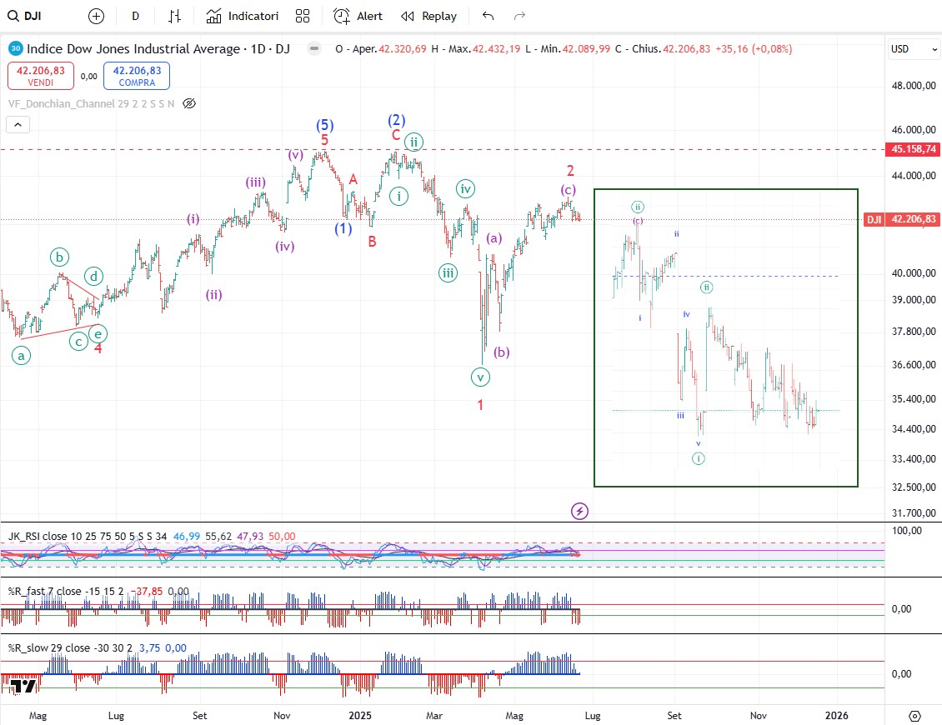Viewport: 942px width, 725px height.
Task: Open indicator templates four-squares icon
Action: (303, 16)
